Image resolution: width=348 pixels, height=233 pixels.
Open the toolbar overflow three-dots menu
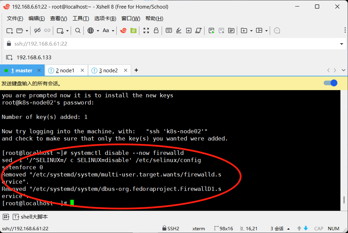[x=345, y=30]
